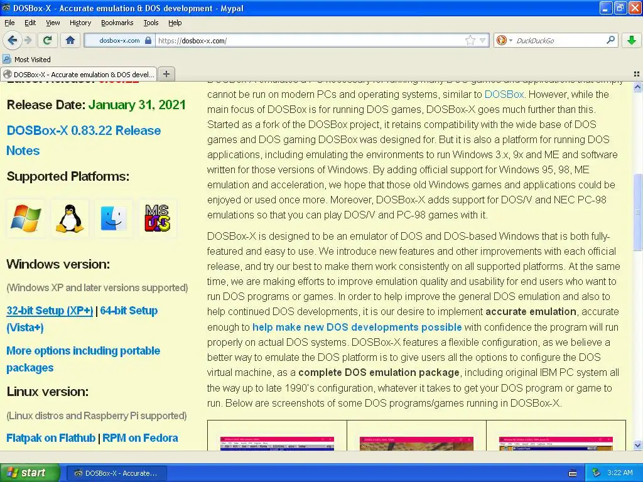Viewport: 643px width, 482px height.
Task: Open a new tab with plus button
Action: pyautogui.click(x=166, y=74)
